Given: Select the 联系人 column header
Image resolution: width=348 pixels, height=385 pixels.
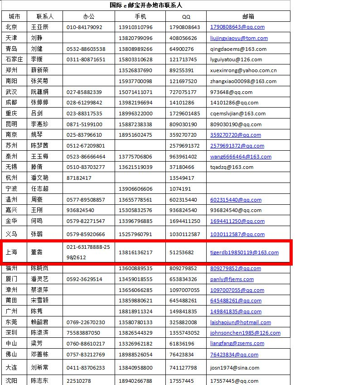Looking at the screenshot, I should pos(45,16).
